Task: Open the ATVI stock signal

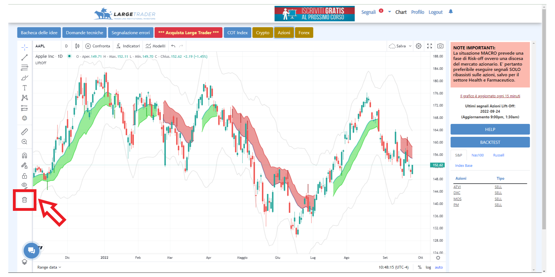Action: 457,187
